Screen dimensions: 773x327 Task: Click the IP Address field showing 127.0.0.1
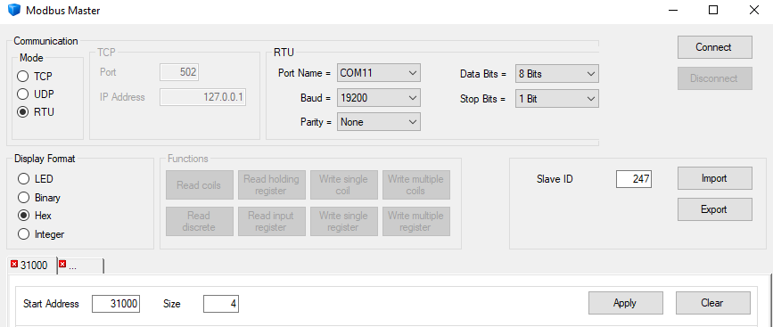(202, 97)
